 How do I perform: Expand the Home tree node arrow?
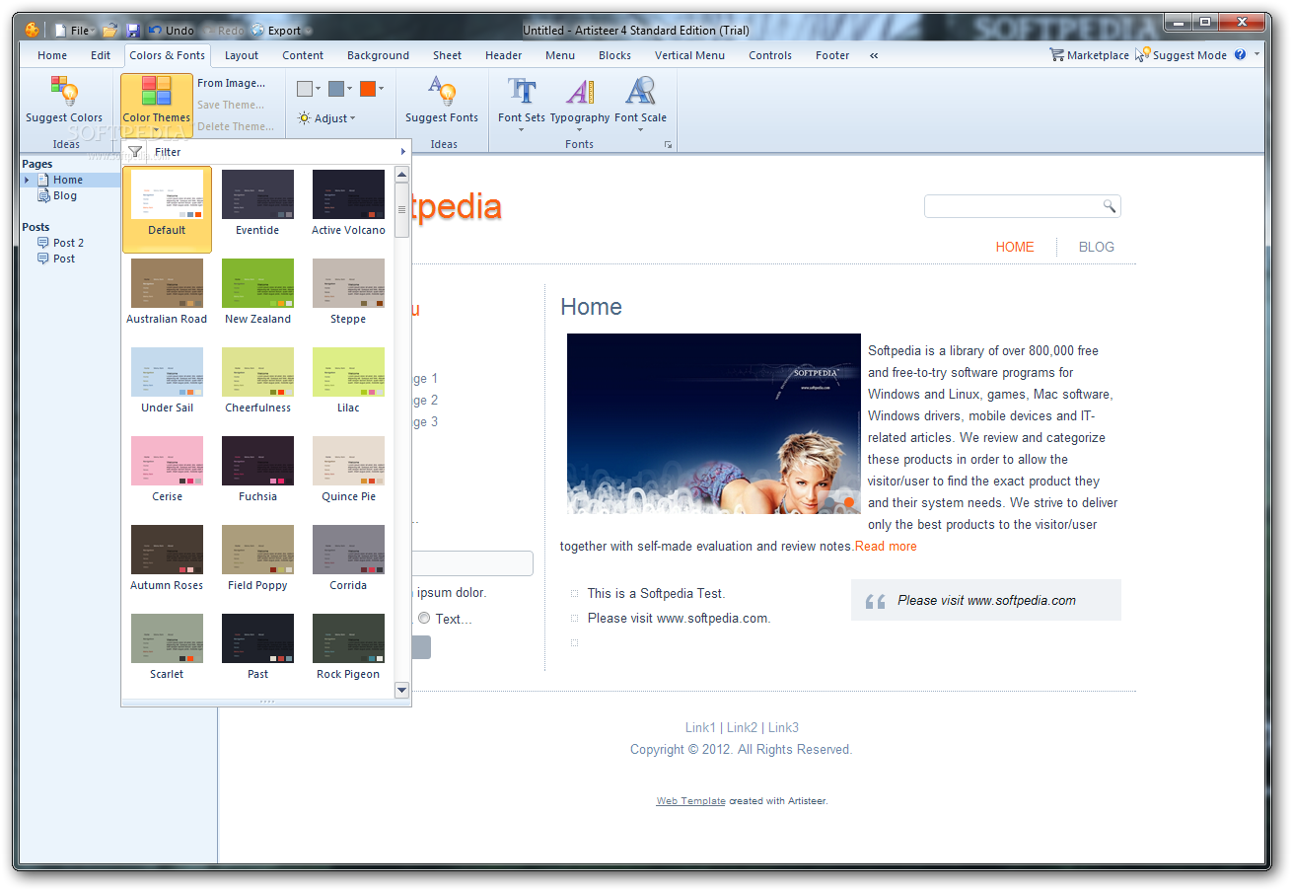tap(28, 180)
